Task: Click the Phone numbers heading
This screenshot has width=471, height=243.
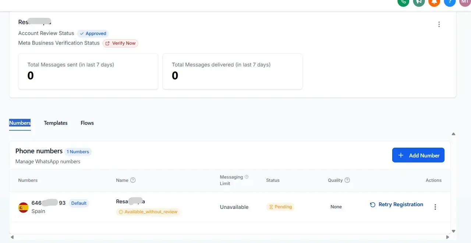Action: tap(39, 151)
